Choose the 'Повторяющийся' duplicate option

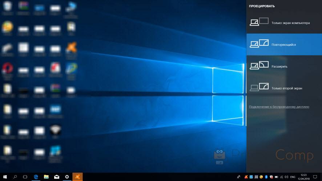[x=284, y=44]
